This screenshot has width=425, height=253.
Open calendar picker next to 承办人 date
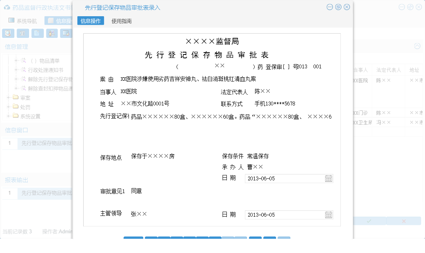pyautogui.click(x=329, y=178)
